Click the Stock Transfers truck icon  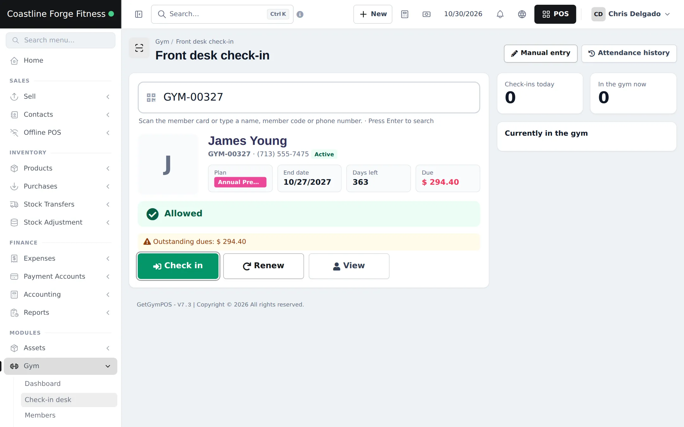click(14, 204)
